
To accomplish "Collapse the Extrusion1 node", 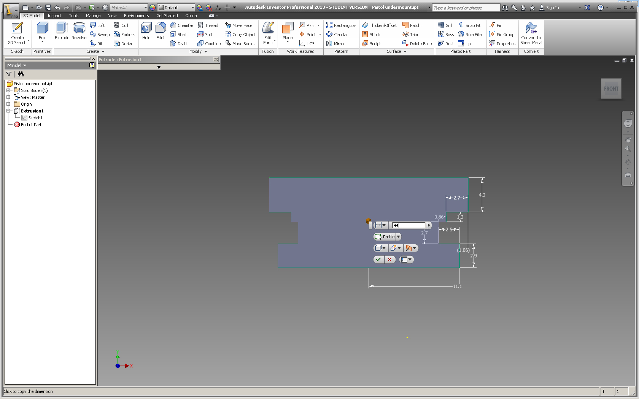I will coord(8,111).
